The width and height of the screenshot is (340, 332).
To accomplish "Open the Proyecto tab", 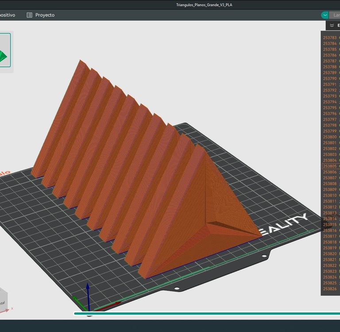I will tap(45, 15).
